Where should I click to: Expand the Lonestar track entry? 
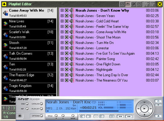point(62,48)
